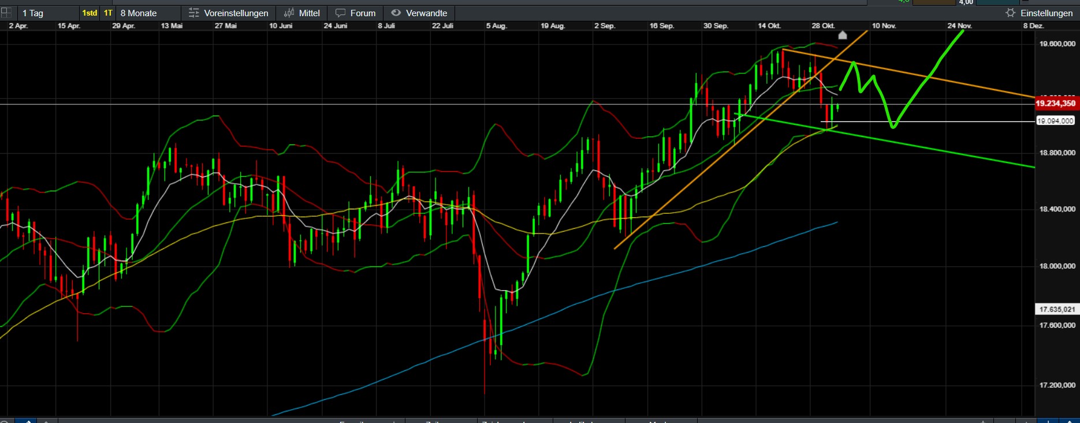Open Einstellungen chart settings
The image size is (1080, 423).
click(1039, 13)
